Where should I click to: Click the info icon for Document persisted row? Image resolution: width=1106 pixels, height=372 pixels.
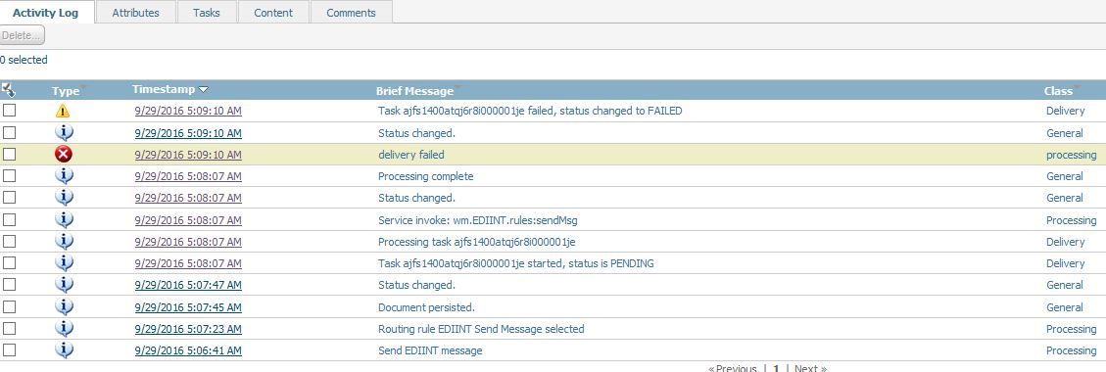(64, 307)
